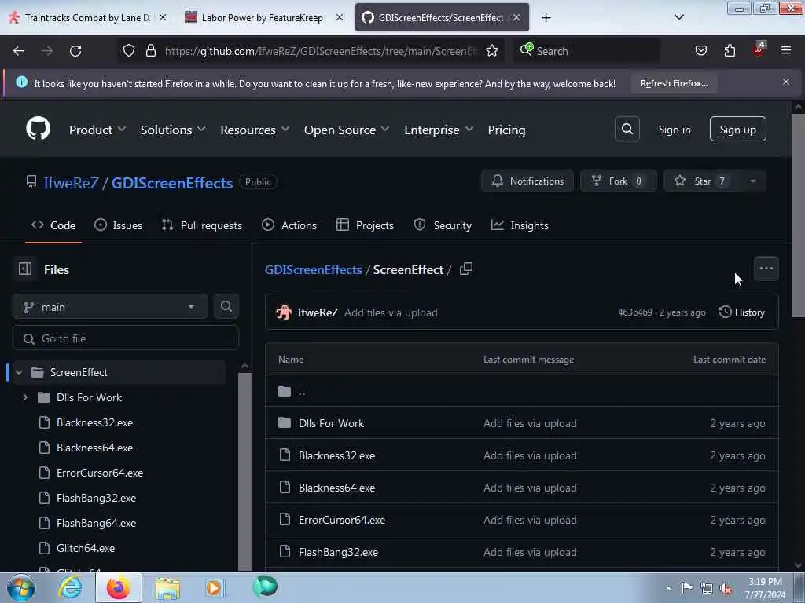The height and width of the screenshot is (603, 805).
Task: Open Windows Explorer from the taskbar
Action: pos(167,587)
